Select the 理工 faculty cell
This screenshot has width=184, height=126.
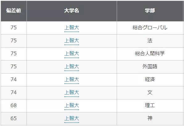click(x=150, y=105)
